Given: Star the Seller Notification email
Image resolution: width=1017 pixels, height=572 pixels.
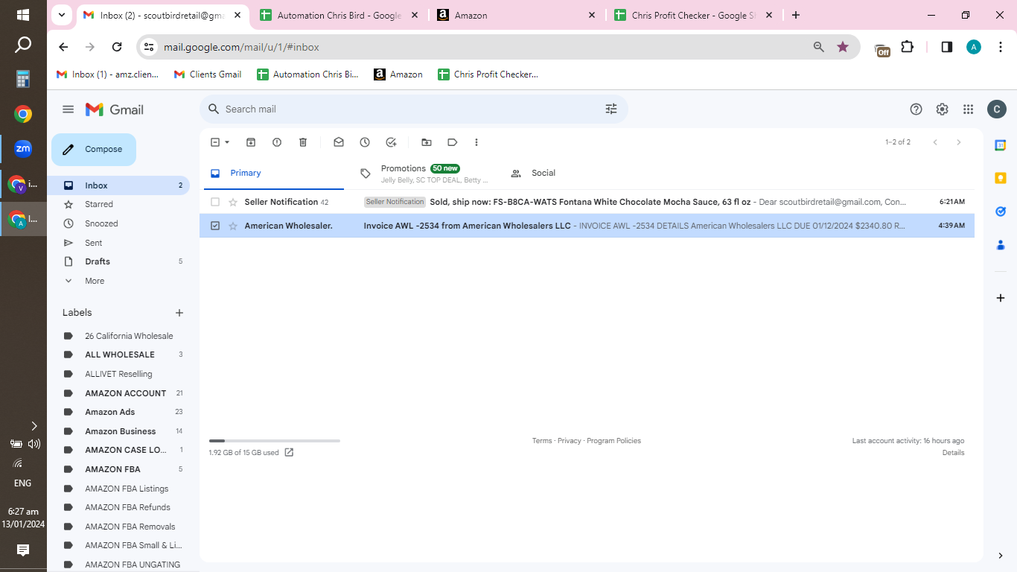Looking at the screenshot, I should [233, 202].
